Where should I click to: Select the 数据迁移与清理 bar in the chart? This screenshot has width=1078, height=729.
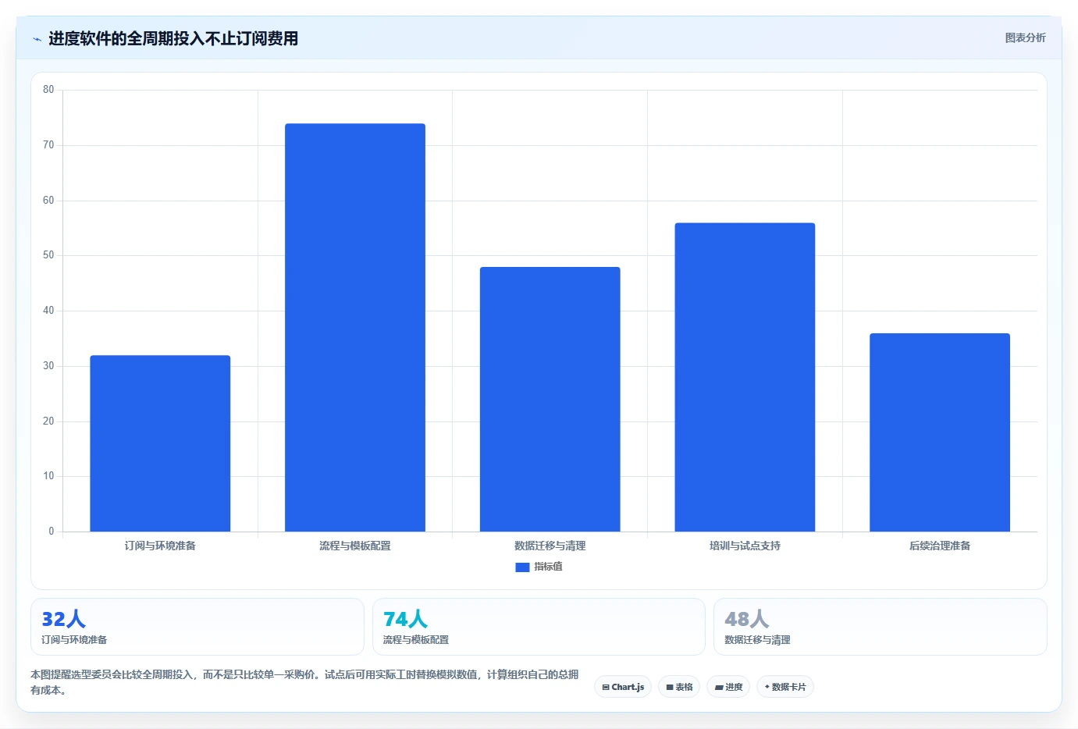pyautogui.click(x=550, y=399)
